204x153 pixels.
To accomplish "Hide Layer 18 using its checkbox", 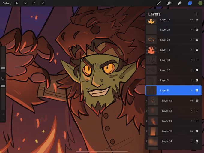I will pyautogui.click(x=197, y=50).
